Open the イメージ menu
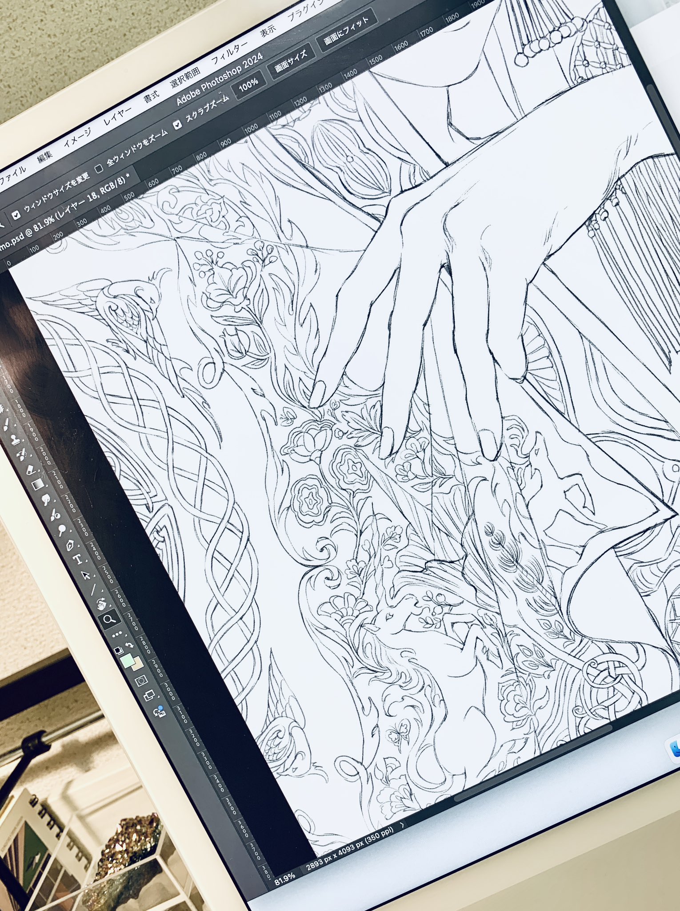 coord(78,137)
